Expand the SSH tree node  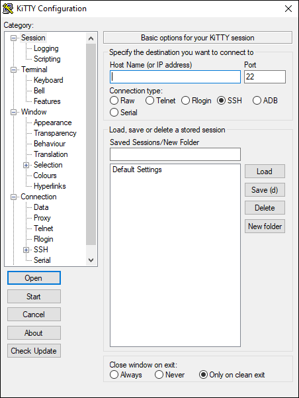(x=26, y=250)
